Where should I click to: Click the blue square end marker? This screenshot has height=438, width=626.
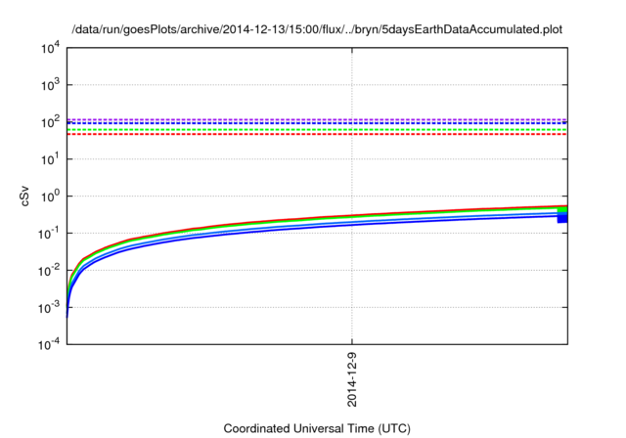pyautogui.click(x=562, y=218)
